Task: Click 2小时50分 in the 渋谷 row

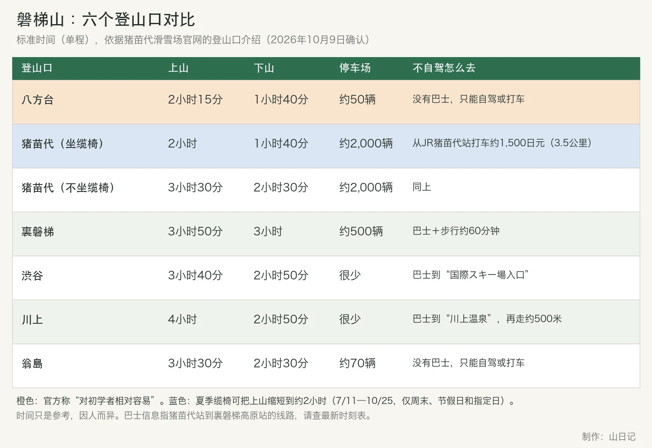Action: click(x=281, y=275)
